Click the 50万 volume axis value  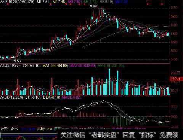tap(174, 91)
